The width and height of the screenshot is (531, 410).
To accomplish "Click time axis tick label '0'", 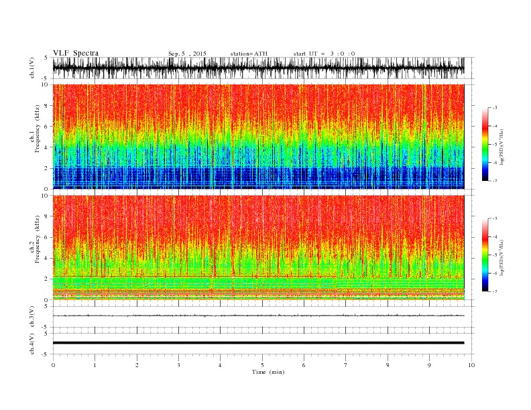I will point(53,365).
